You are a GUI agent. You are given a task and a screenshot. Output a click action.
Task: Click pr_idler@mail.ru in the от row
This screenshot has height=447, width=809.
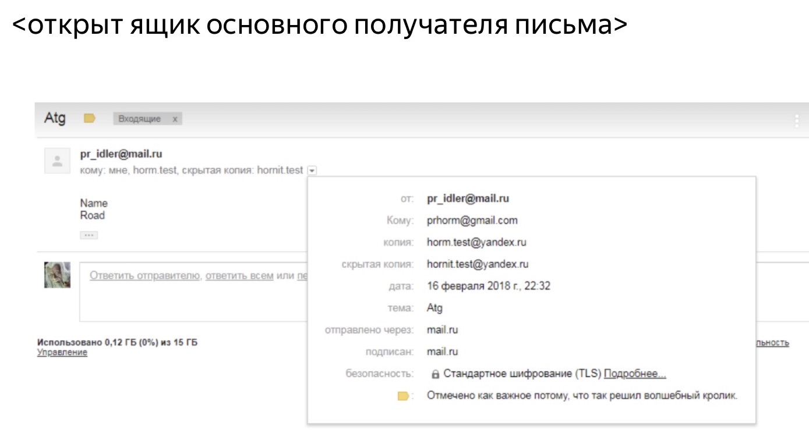468,198
